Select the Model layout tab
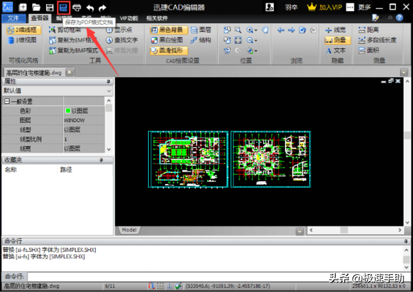Viewport: 413px width, 292px height. pos(129,230)
